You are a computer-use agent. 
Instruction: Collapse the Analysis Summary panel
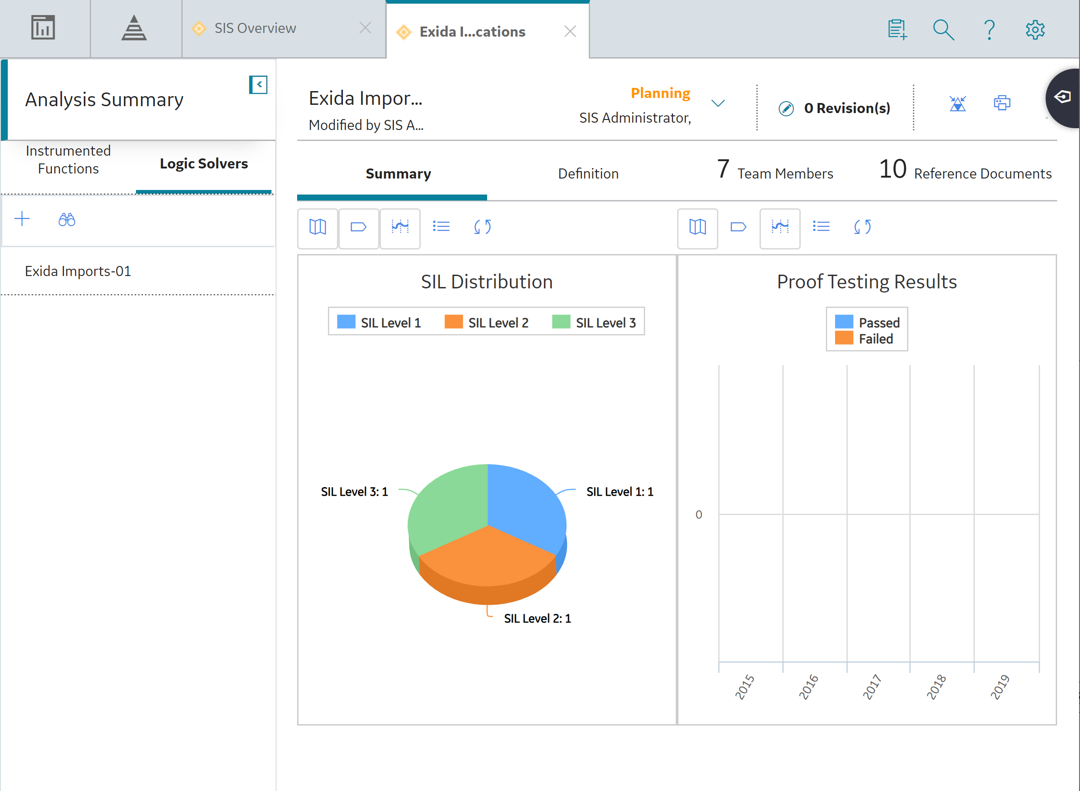[x=258, y=85]
